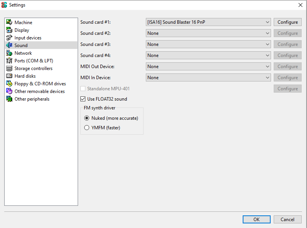Select the Sound category label

(21, 46)
